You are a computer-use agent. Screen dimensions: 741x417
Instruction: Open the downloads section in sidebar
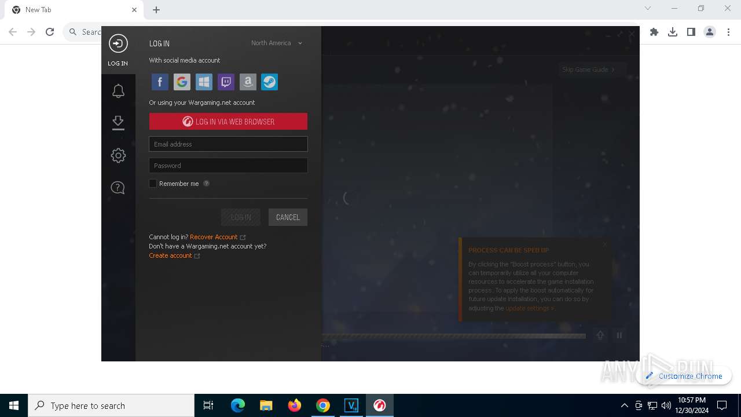pos(118,123)
